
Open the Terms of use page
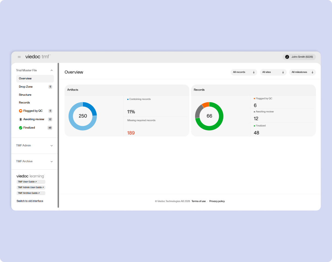click(x=198, y=201)
